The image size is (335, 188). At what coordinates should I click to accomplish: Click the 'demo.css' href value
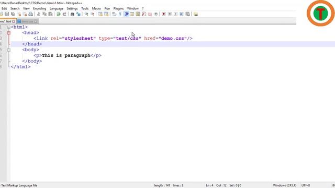pyautogui.click(x=173, y=38)
